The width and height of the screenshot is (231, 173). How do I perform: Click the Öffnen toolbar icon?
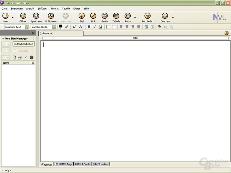(23, 16)
